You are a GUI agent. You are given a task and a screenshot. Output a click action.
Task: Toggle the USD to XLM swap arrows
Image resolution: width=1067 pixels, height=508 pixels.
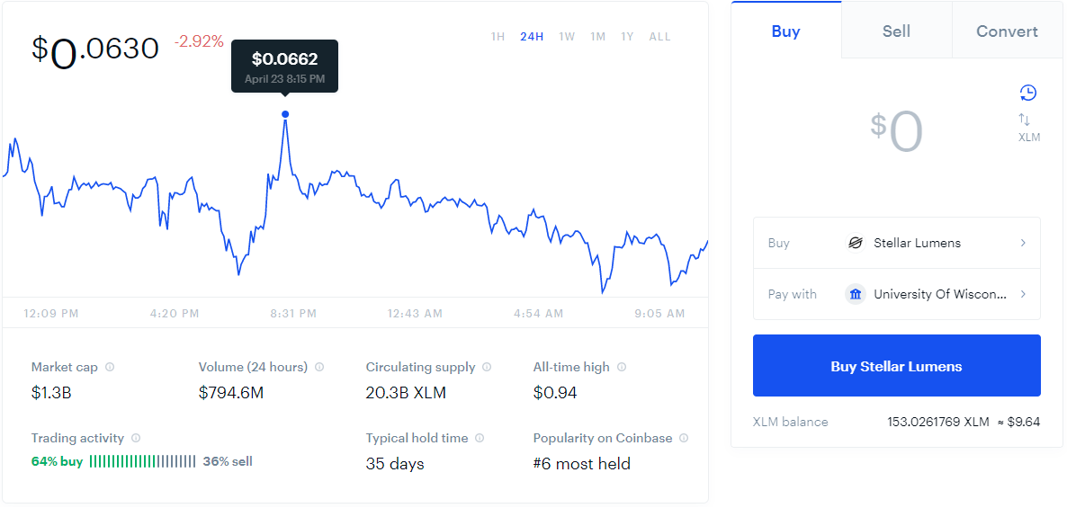pos(1025,120)
